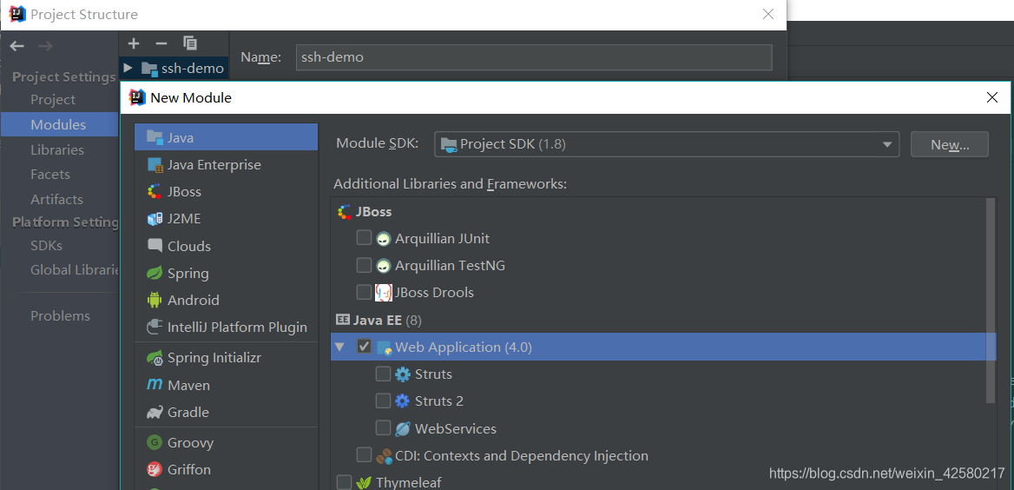Click the Java folder icon in list

click(155, 136)
